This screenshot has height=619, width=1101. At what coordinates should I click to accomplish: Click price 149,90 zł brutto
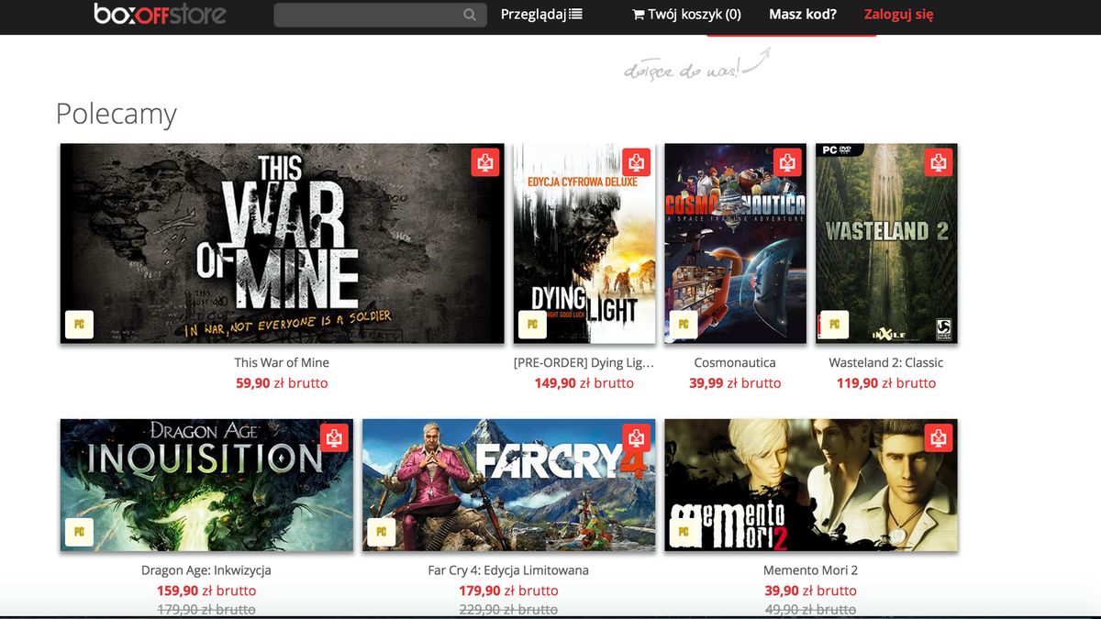click(x=584, y=383)
